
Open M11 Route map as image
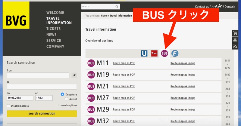pyautogui.click(x=183, y=63)
